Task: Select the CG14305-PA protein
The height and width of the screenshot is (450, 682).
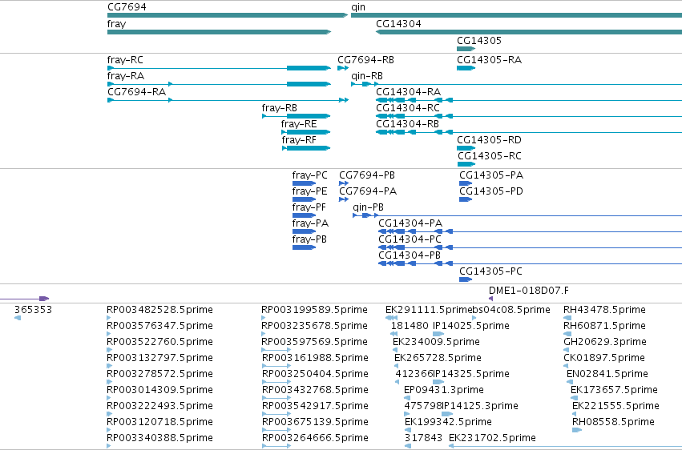Action: pos(491,175)
